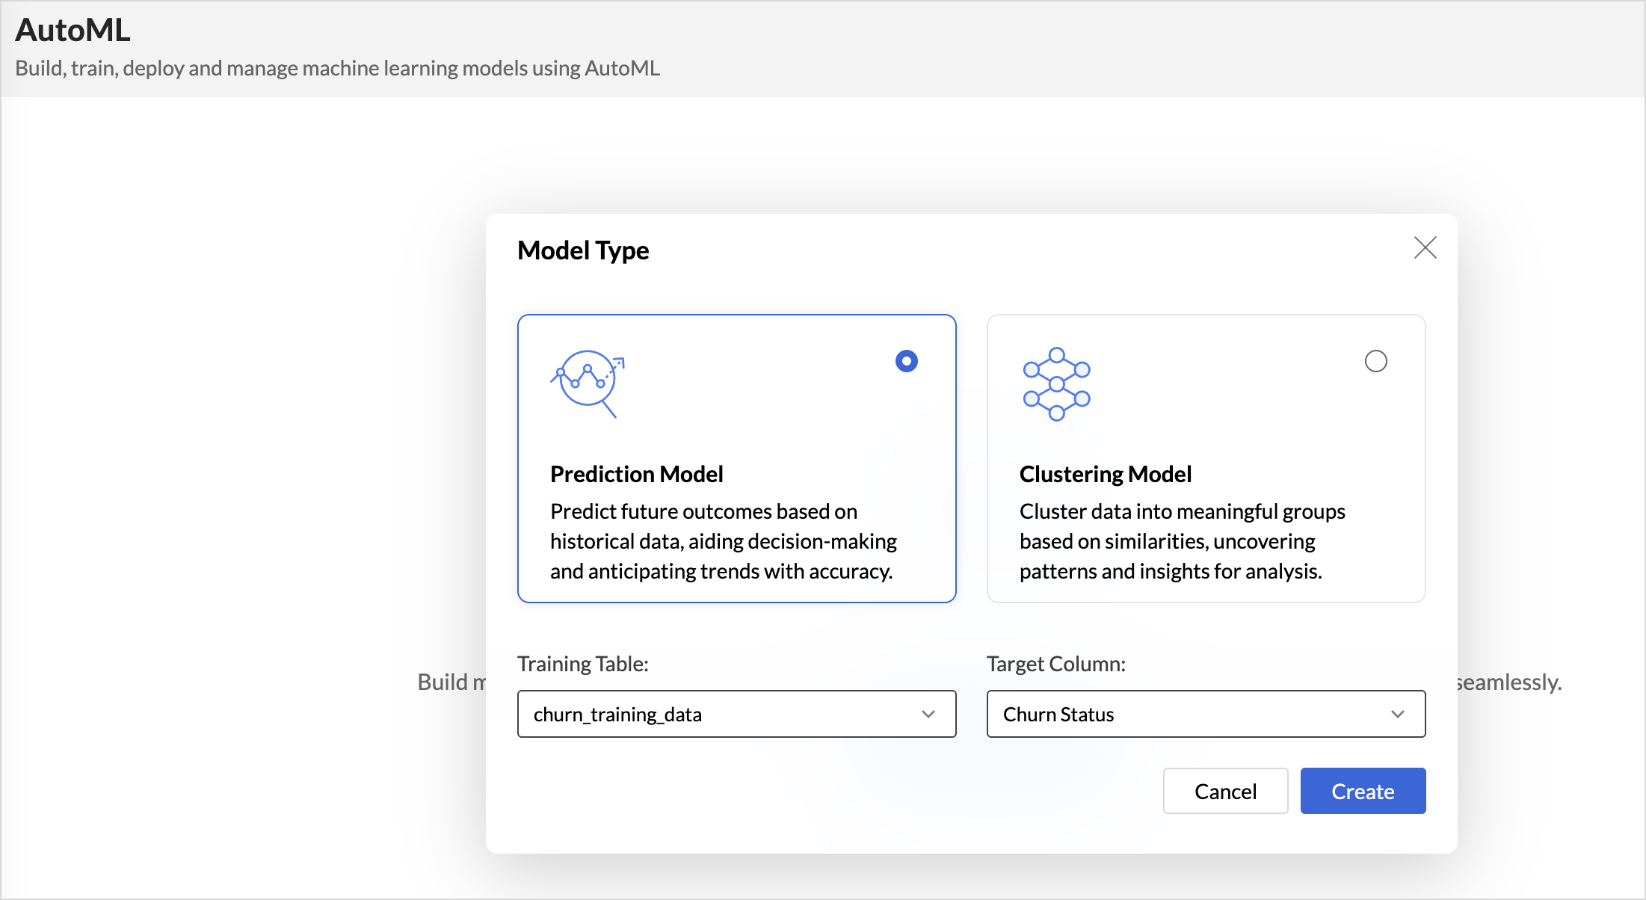This screenshot has height=900, width=1646.
Task: Open the Target Column dropdown
Action: coord(1205,714)
